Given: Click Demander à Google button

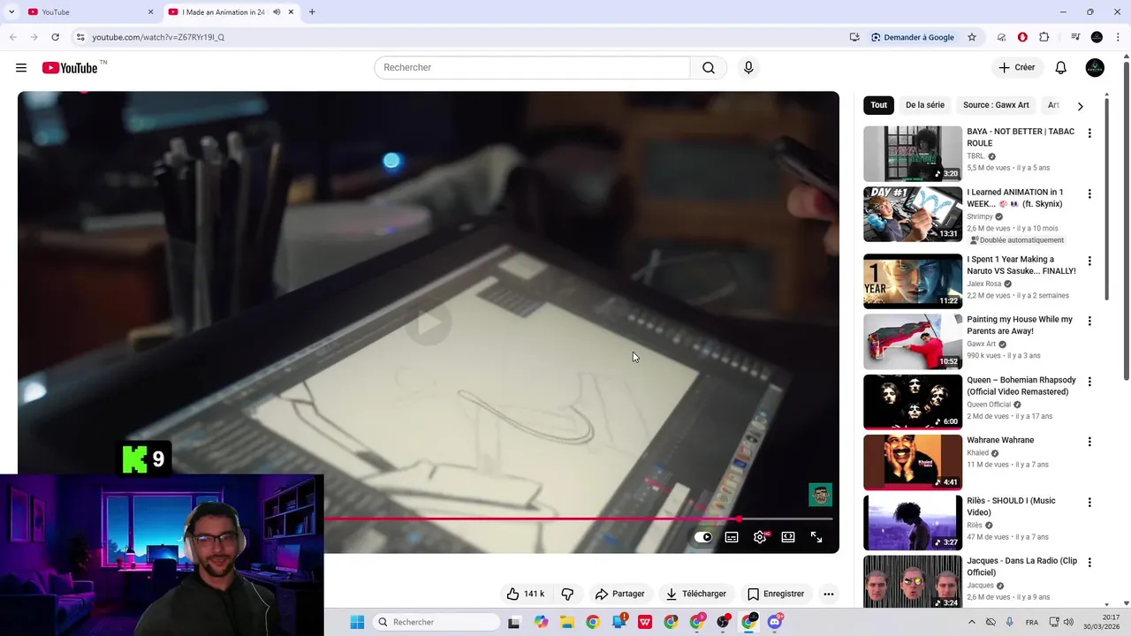Looking at the screenshot, I should 912,37.
